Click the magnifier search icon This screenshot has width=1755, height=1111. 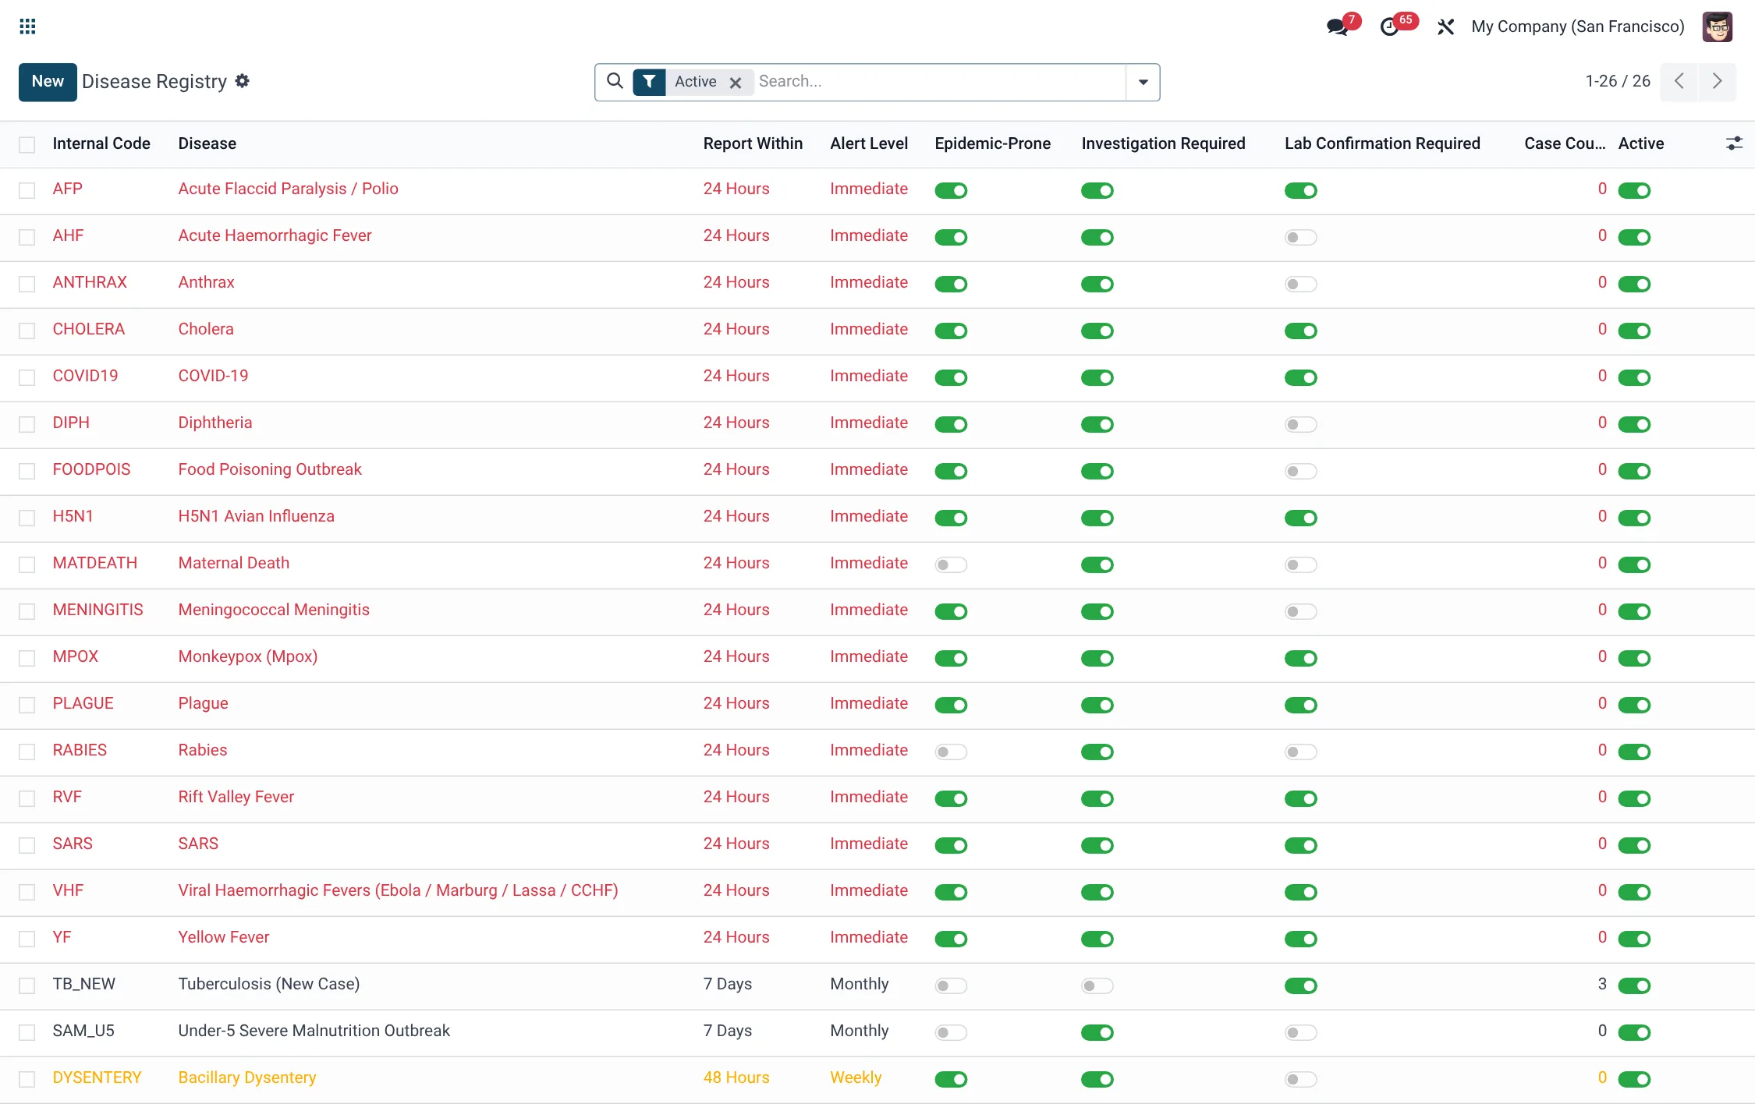coord(615,81)
